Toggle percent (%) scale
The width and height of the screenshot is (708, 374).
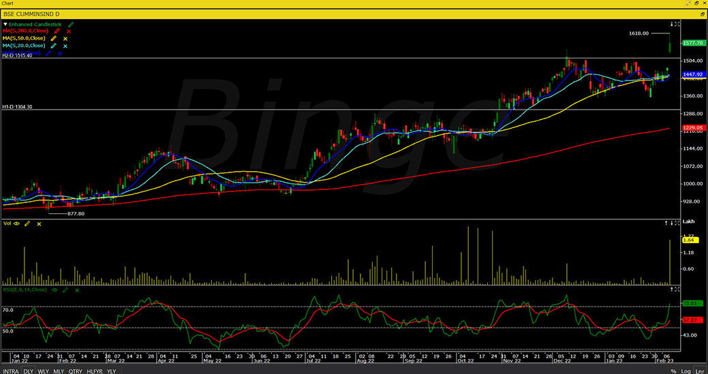673,371
